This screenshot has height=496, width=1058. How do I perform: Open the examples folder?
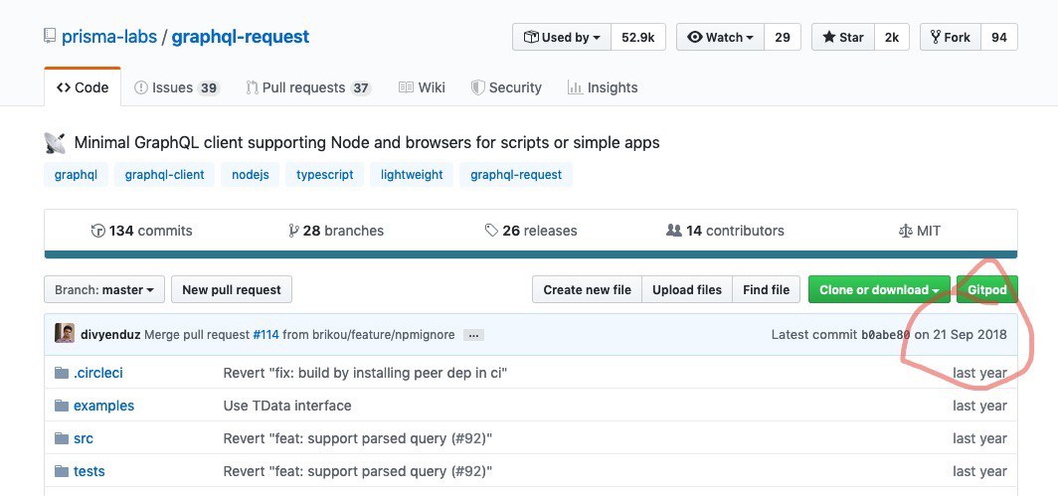click(x=103, y=406)
